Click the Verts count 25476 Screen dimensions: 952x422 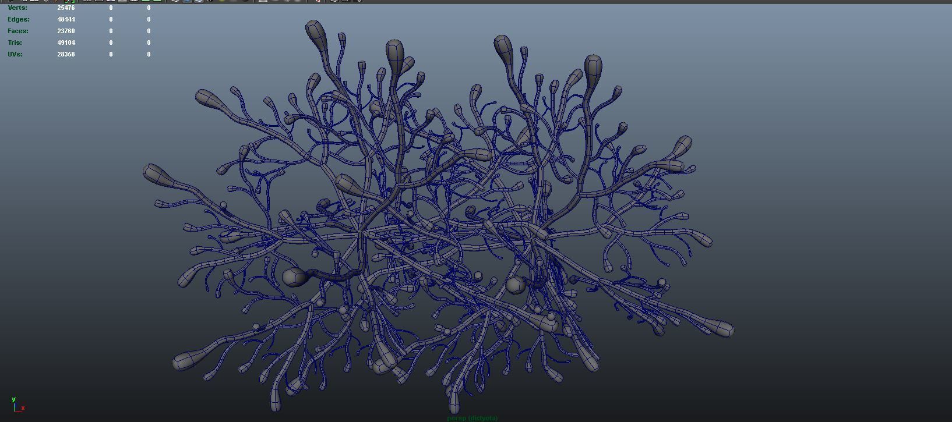click(x=66, y=8)
